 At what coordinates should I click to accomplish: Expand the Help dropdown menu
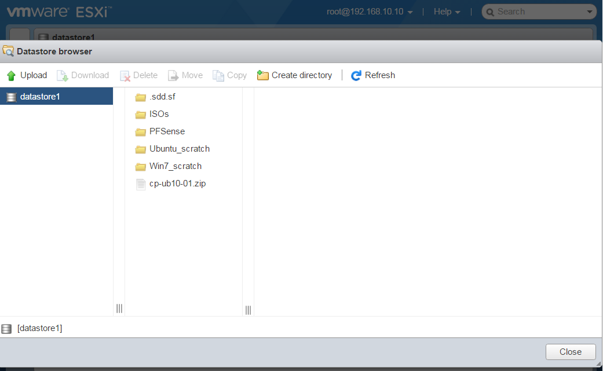[x=447, y=12]
